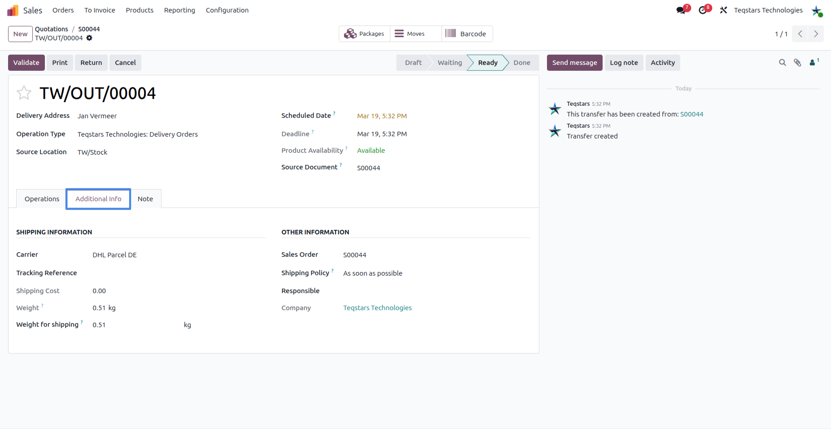Click Log note in chatter
Viewport: 831px width, 429px height.
[624, 63]
